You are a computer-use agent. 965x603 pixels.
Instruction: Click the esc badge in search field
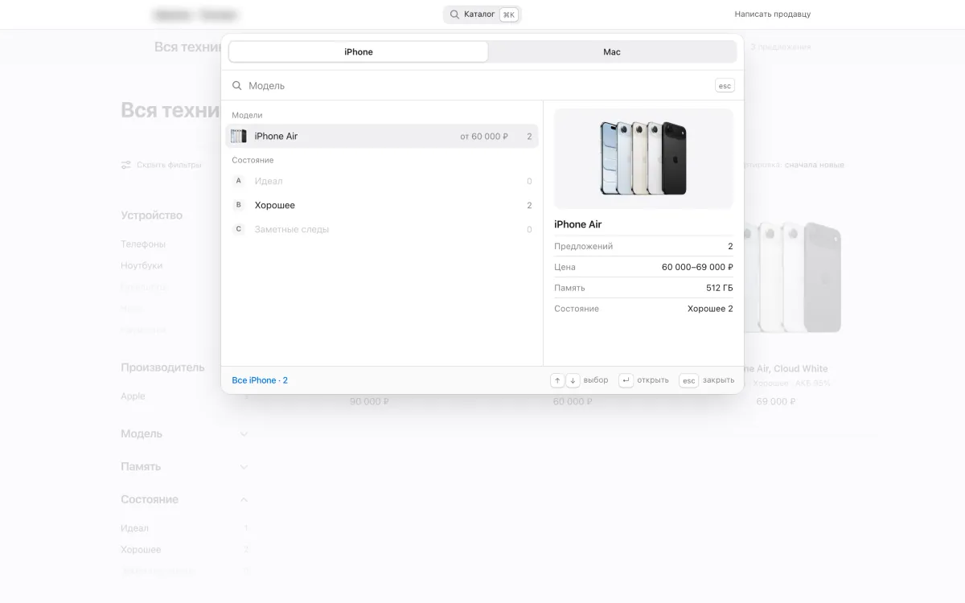(725, 85)
